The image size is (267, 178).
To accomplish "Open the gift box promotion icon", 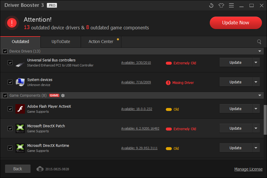I will pyautogui.click(x=221, y=5).
